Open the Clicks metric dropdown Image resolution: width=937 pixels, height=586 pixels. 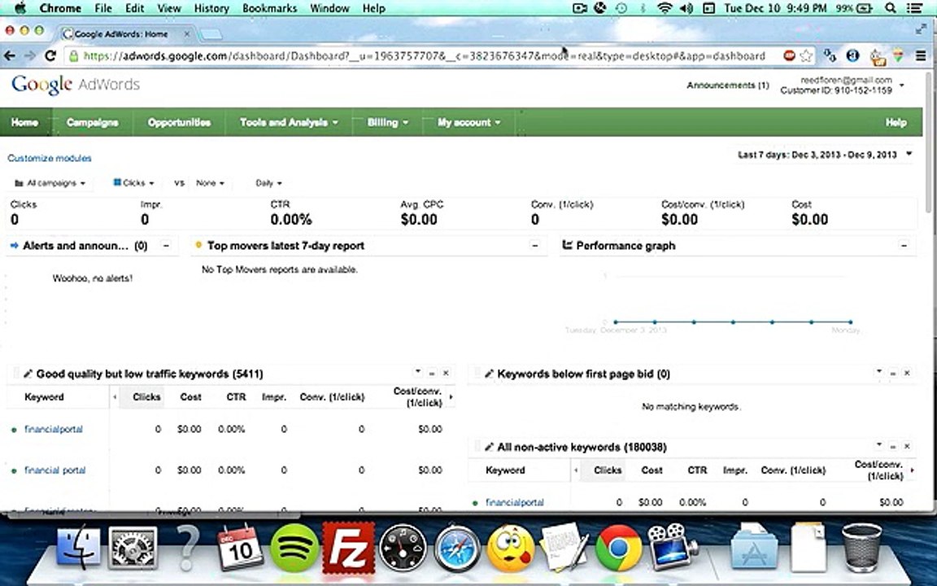134,183
